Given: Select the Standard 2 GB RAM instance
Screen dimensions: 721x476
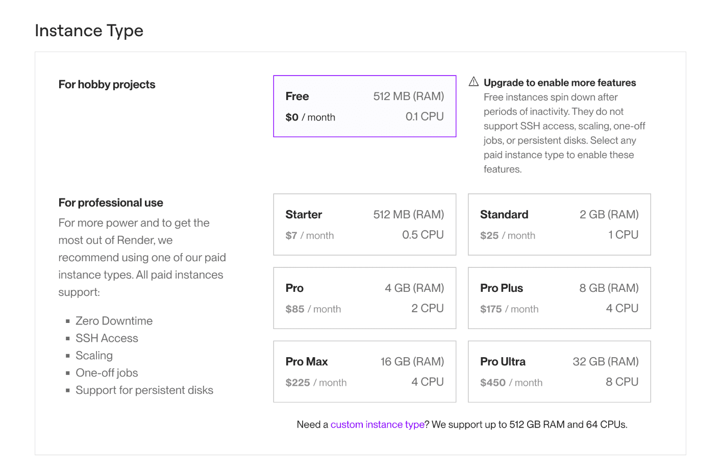Looking at the screenshot, I should (x=559, y=224).
